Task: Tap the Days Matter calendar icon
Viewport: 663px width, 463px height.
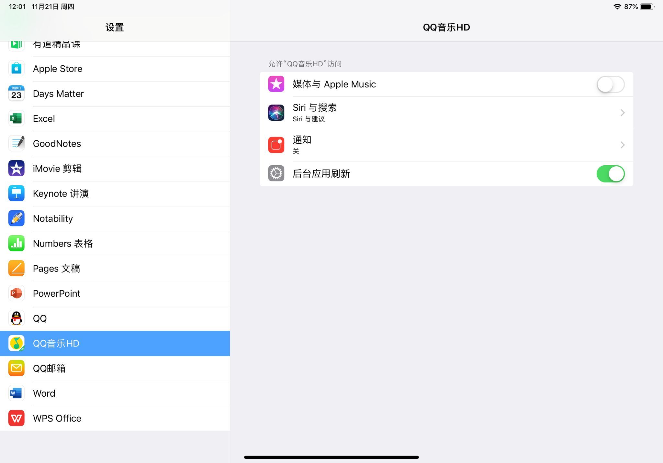Action: (16, 94)
